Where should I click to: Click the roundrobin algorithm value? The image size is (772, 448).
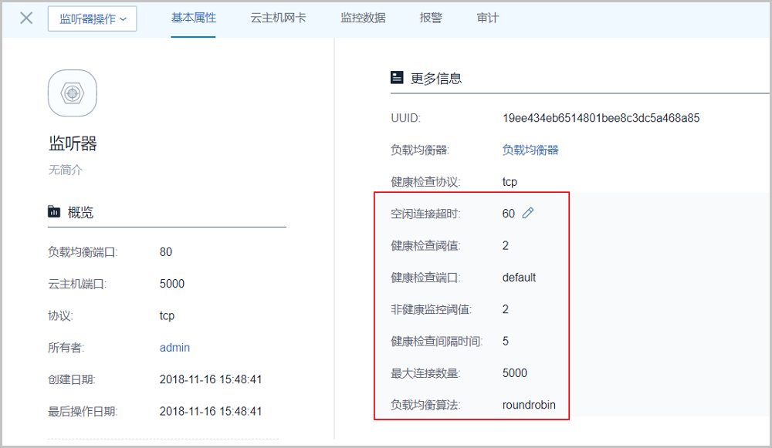(529, 405)
